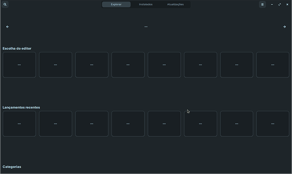The image size is (292, 174).
Task: Minimize the software center window
Action: pos(272,4)
